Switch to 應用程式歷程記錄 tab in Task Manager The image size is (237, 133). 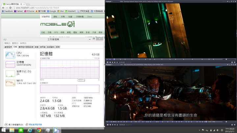26,47
